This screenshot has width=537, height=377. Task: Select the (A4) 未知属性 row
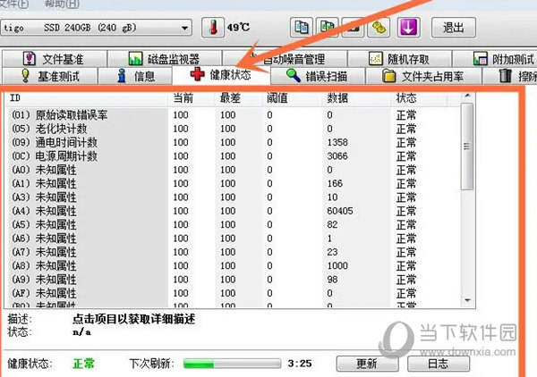pyautogui.click(x=233, y=211)
